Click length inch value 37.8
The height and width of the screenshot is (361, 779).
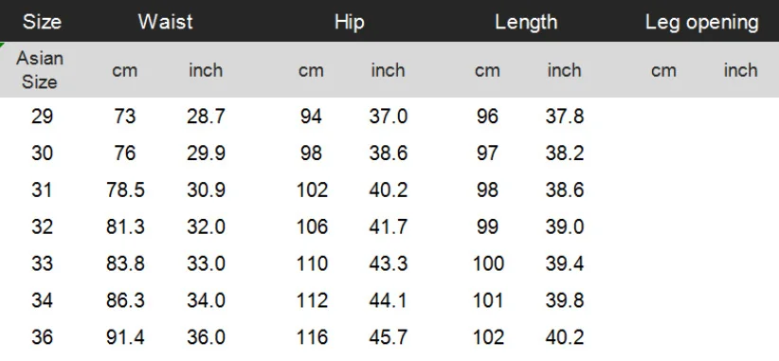[565, 117]
